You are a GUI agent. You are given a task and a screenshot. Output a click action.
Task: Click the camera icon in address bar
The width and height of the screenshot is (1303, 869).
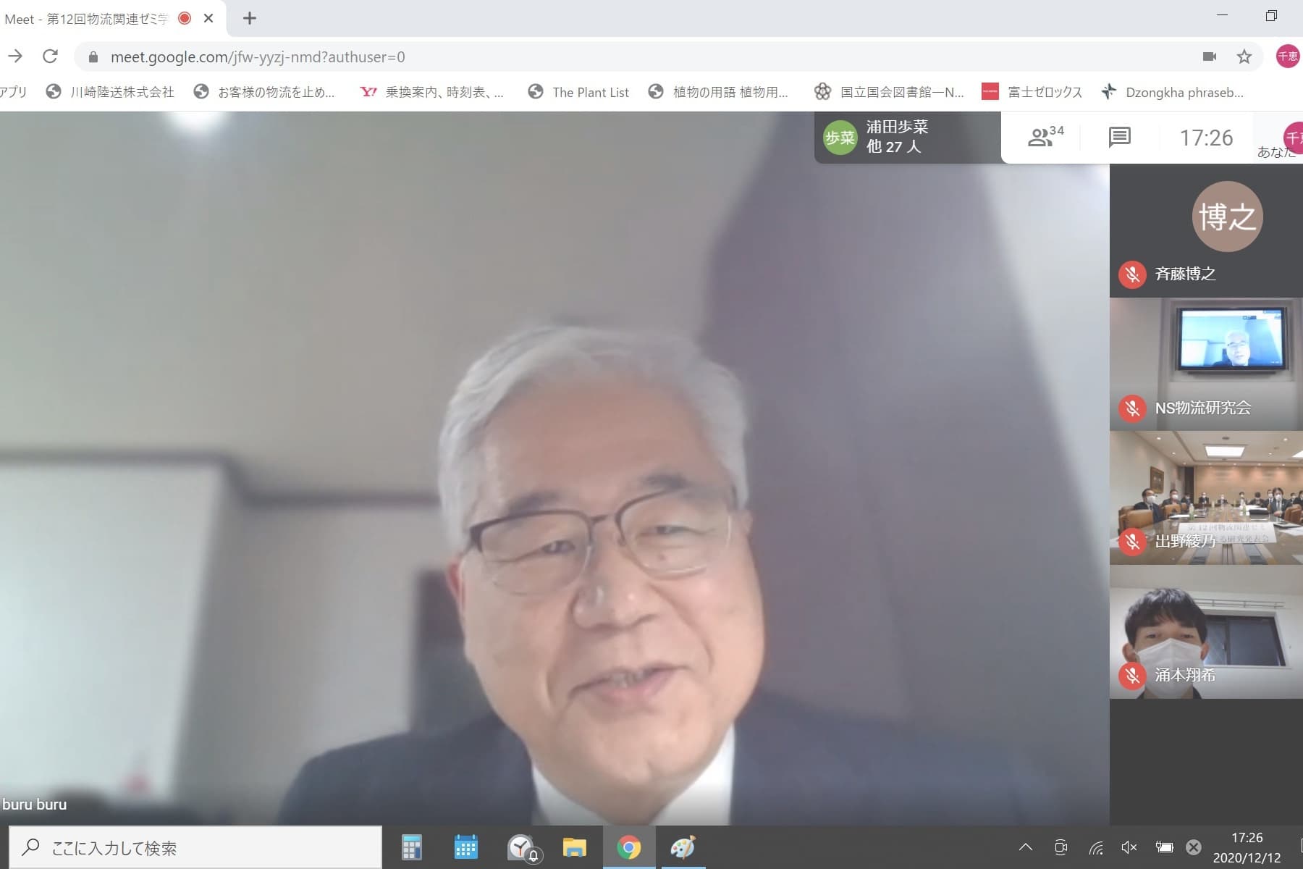pos(1209,56)
